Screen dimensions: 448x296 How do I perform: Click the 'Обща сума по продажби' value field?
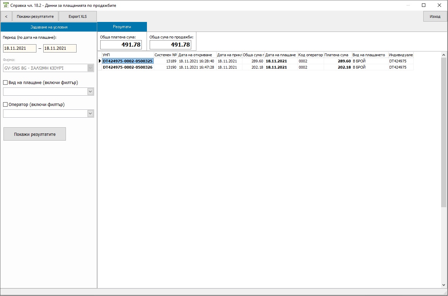(170, 45)
